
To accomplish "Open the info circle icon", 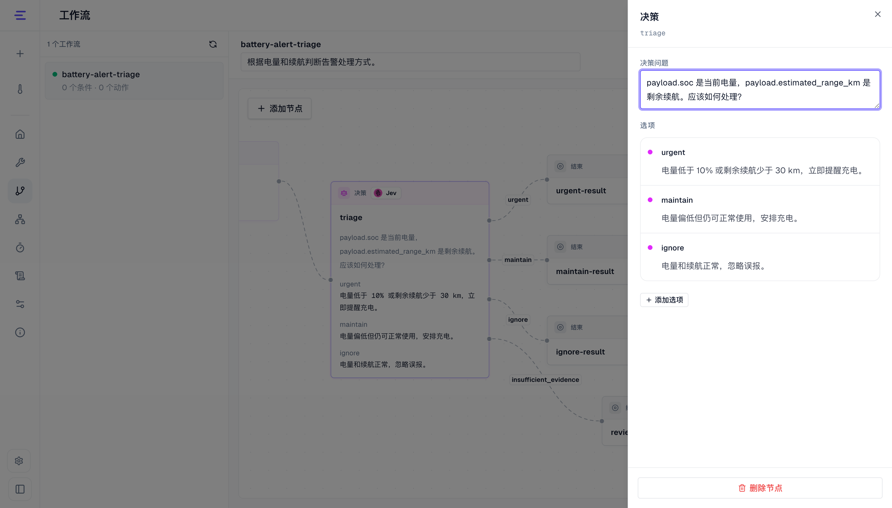I will [x=20, y=332].
